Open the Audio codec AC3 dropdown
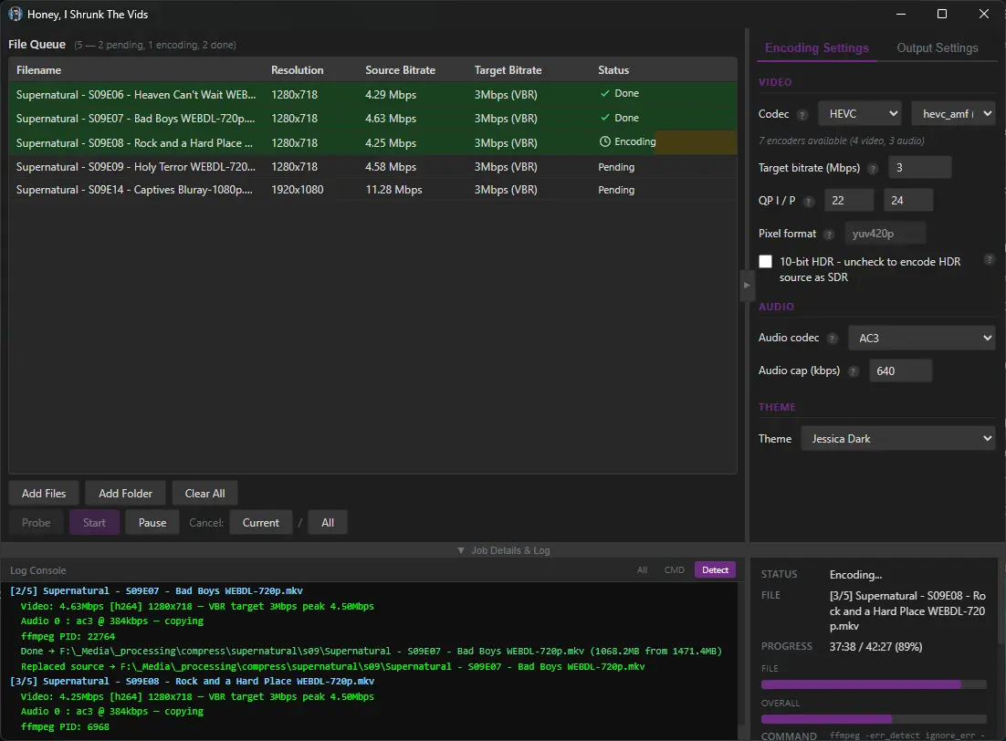 pos(921,338)
